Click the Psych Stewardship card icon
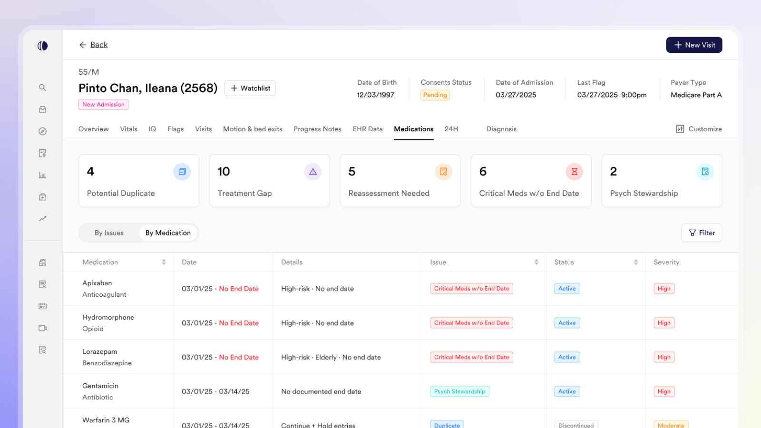Image resolution: width=761 pixels, height=428 pixels. click(x=705, y=172)
